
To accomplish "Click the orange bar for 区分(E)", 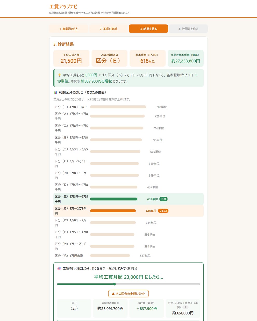I will (113, 211).
